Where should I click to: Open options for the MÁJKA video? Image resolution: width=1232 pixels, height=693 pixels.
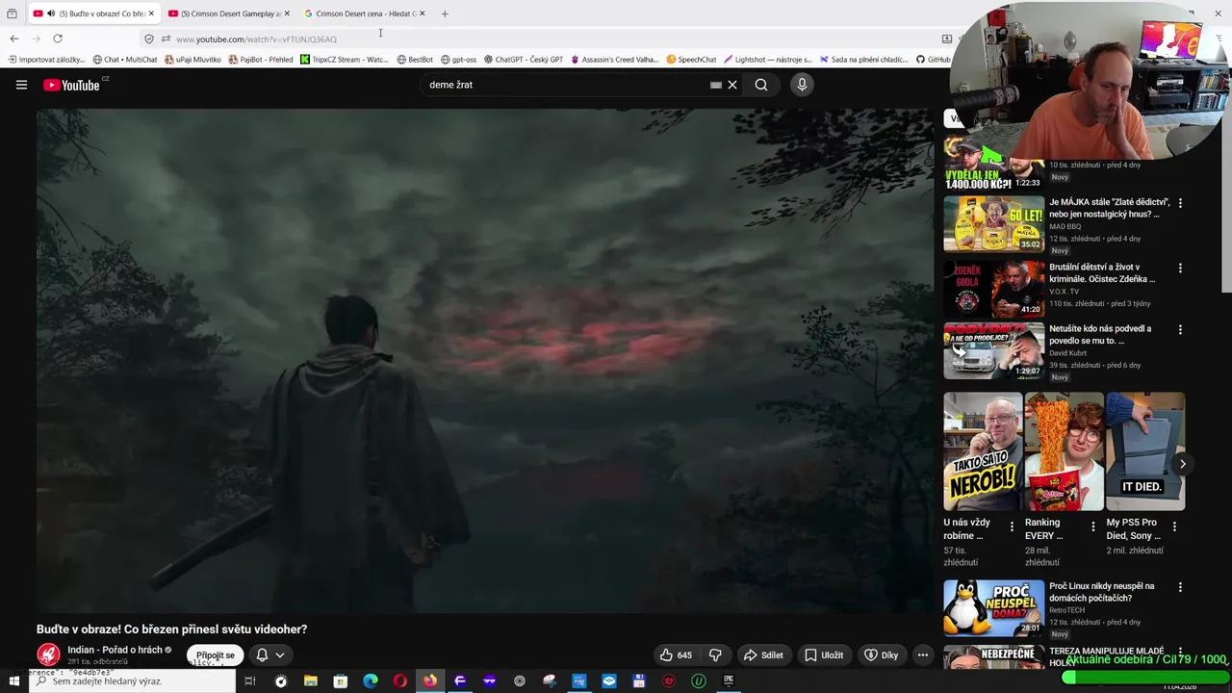click(x=1180, y=203)
